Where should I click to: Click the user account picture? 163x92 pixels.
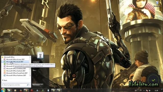[40, 55]
